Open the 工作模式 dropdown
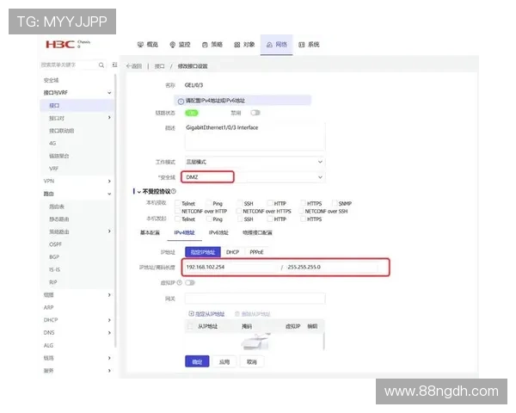The height and width of the screenshot is (413, 516). [255, 162]
